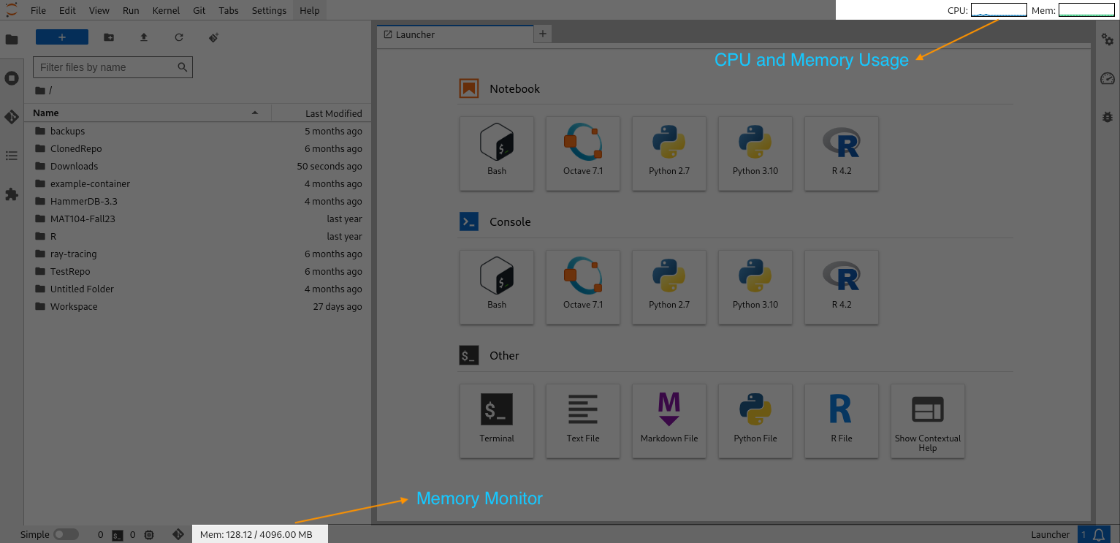The width and height of the screenshot is (1120, 543).
Task: Open the Property Inspector gears icon
Action: pyautogui.click(x=1108, y=39)
